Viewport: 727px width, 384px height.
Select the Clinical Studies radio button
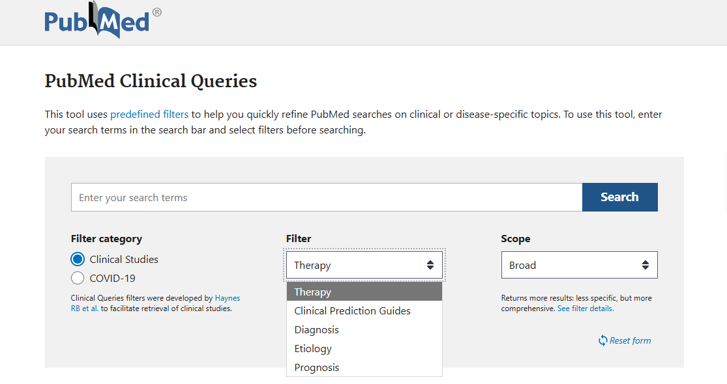coord(78,259)
